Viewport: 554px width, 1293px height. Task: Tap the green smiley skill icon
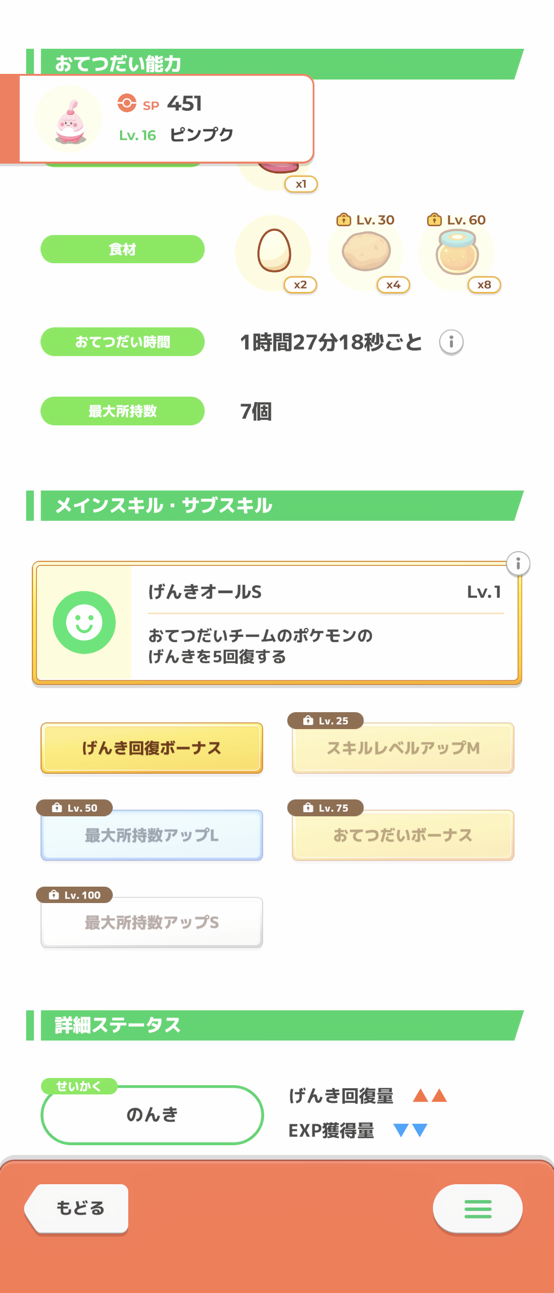84,622
